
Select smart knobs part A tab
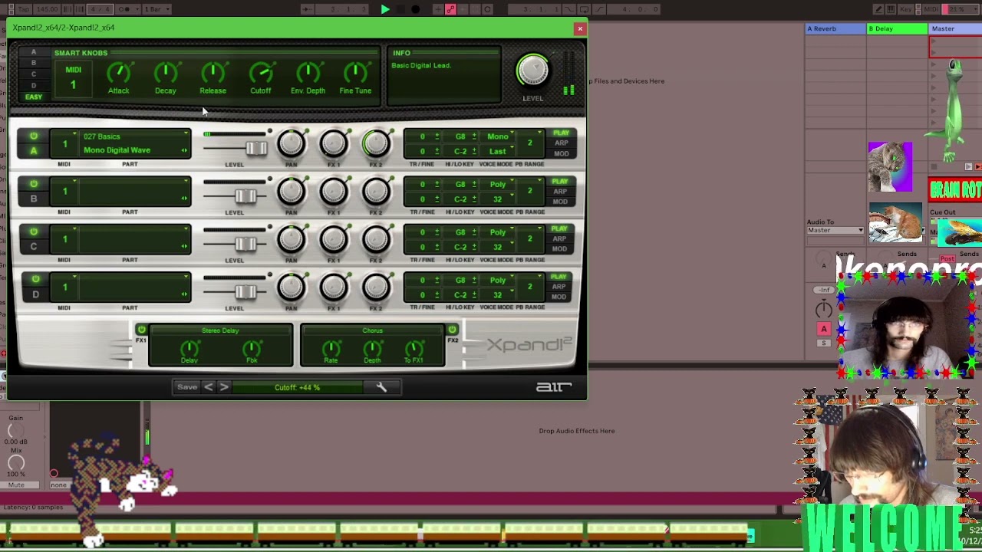pyautogui.click(x=33, y=52)
